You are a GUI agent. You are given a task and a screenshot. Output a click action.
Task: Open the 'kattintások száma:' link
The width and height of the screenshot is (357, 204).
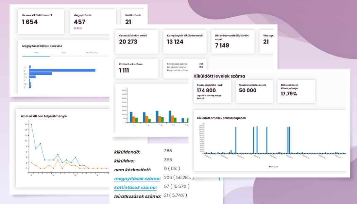click(x=135, y=188)
